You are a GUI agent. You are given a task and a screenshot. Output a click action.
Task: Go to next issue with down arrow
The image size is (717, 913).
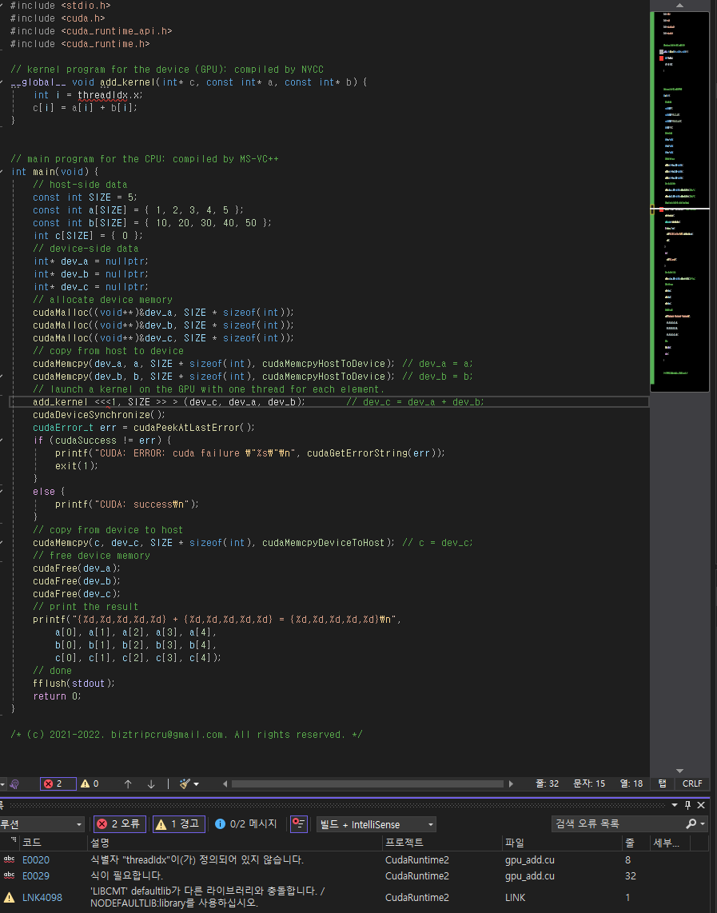point(151,783)
